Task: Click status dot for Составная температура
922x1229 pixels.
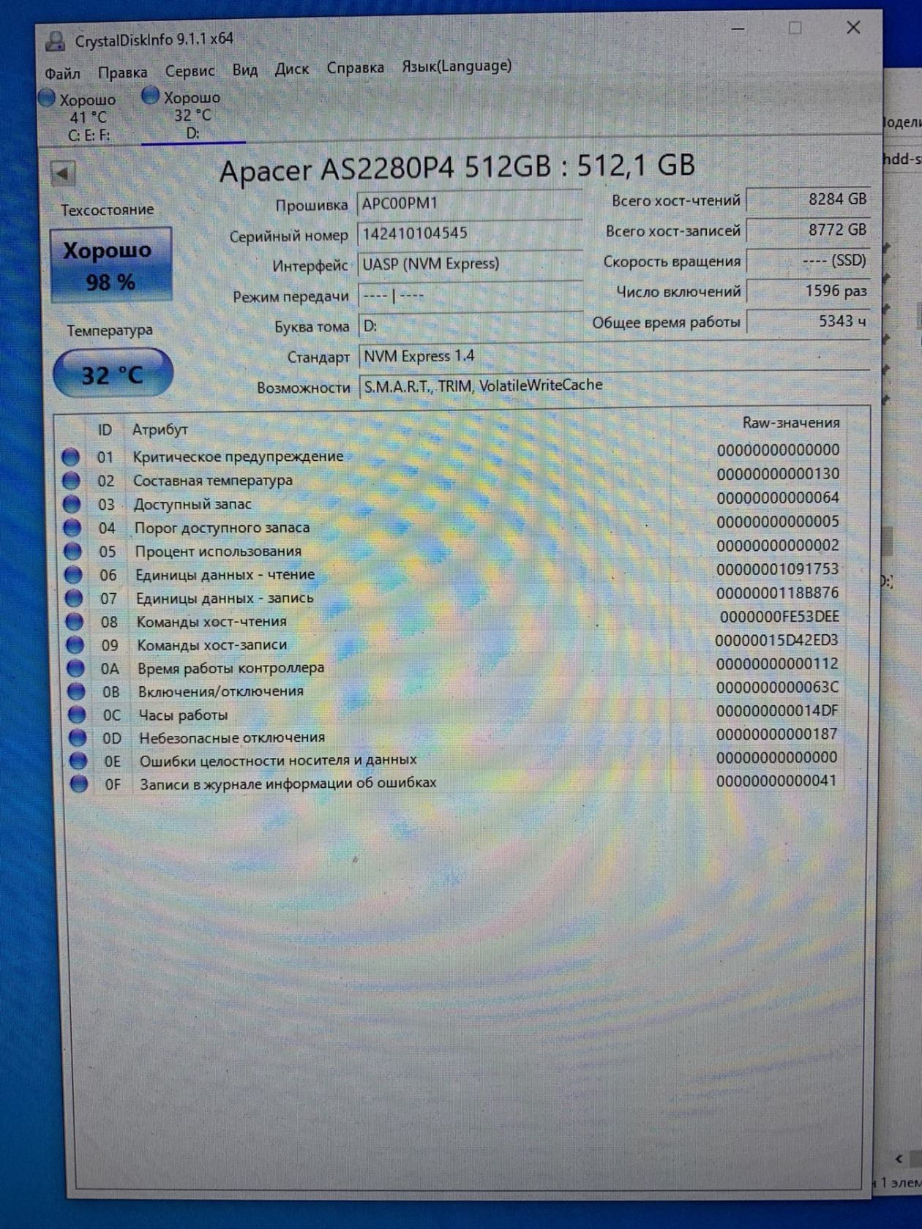Action: pos(71,481)
